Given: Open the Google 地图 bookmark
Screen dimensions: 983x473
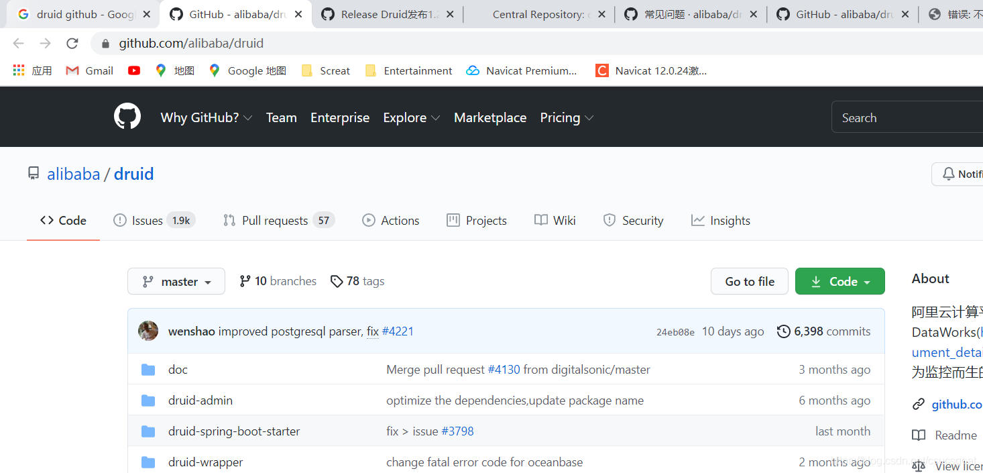Looking at the screenshot, I should 247,70.
